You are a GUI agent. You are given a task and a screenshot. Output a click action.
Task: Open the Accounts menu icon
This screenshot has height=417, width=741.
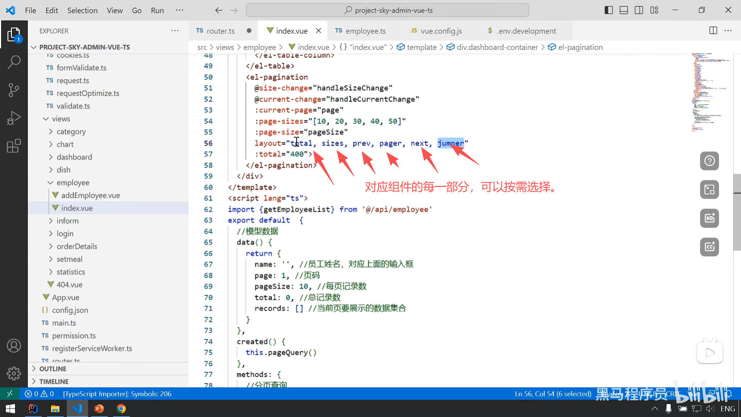[x=14, y=346]
